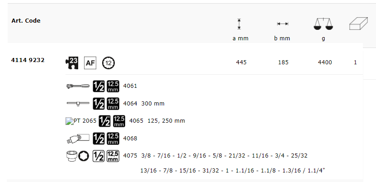Click the weight value 4400
Image resolution: width=376 pixels, height=182 pixels.
(x=325, y=62)
